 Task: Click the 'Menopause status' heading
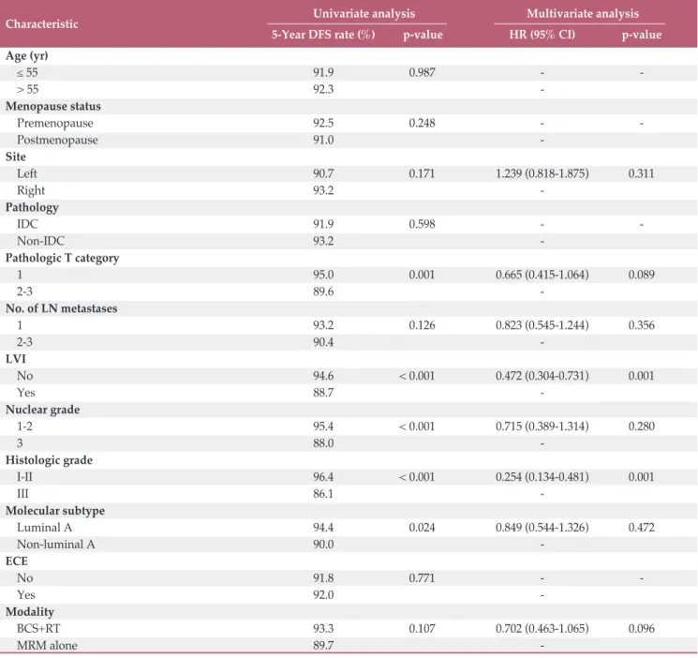click(x=53, y=107)
